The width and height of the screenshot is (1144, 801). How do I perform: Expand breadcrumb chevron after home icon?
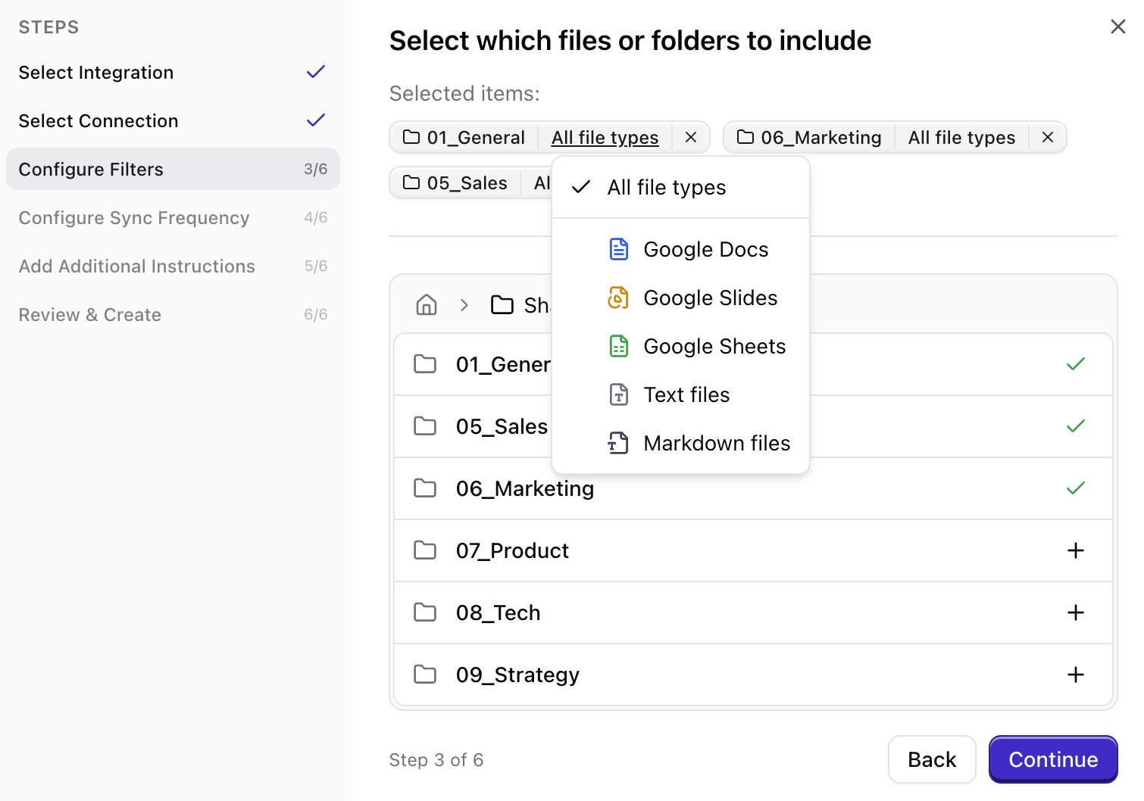pyautogui.click(x=463, y=304)
